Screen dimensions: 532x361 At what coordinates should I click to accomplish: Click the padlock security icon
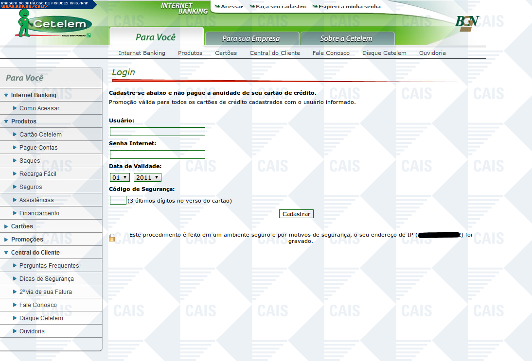(x=112, y=238)
